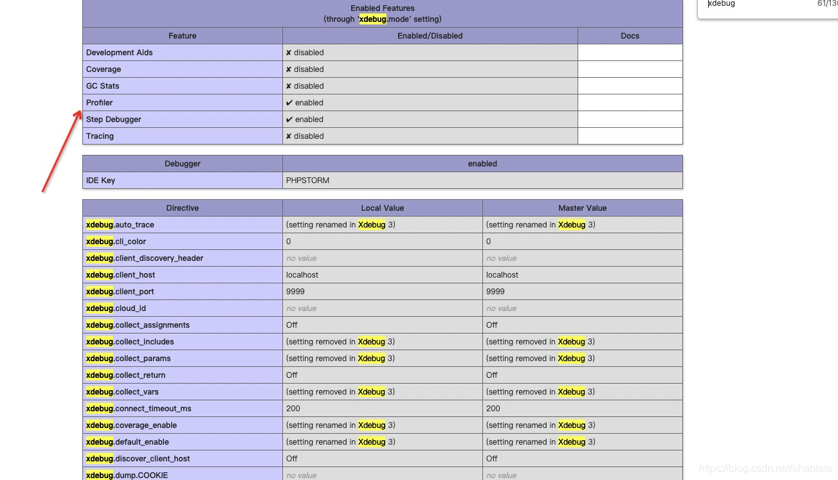Click the disabled status for Tracing

[305, 136]
